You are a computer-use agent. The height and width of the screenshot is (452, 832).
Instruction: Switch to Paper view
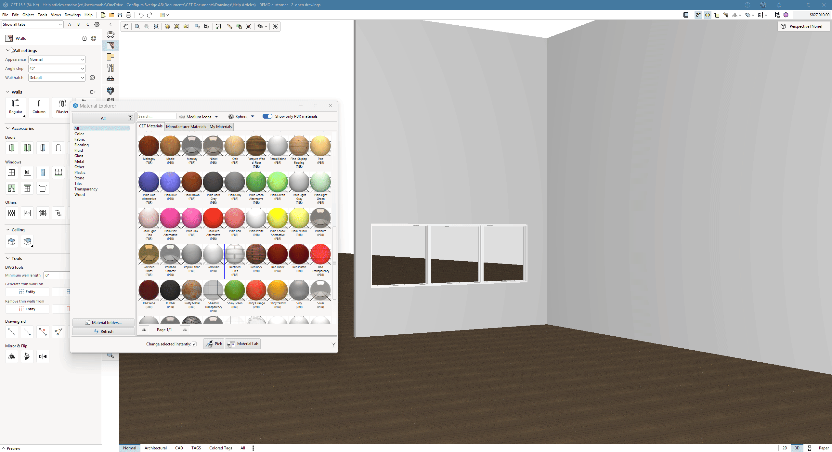pos(824,448)
